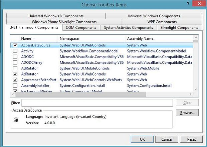Screen dimensions: 207x147
Task: Select the AppearanceEditorPart row name
Action: 39,80
